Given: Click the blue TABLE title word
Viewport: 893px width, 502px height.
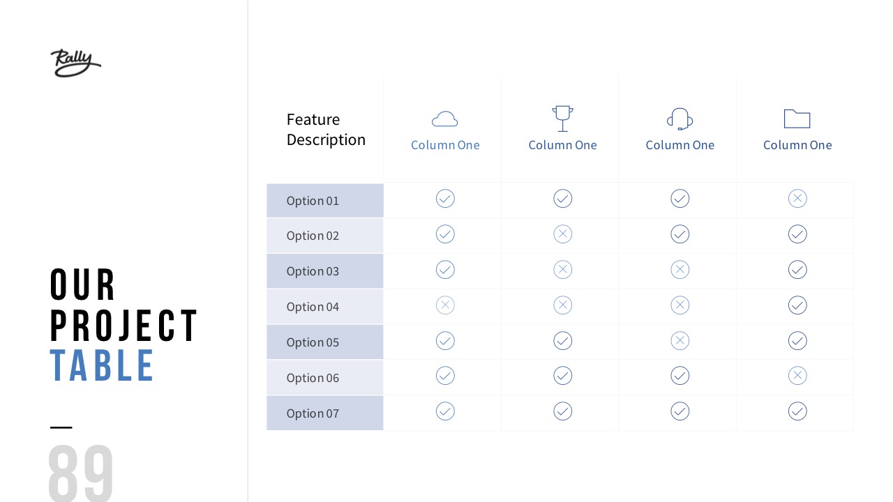Looking at the screenshot, I should point(102,366).
